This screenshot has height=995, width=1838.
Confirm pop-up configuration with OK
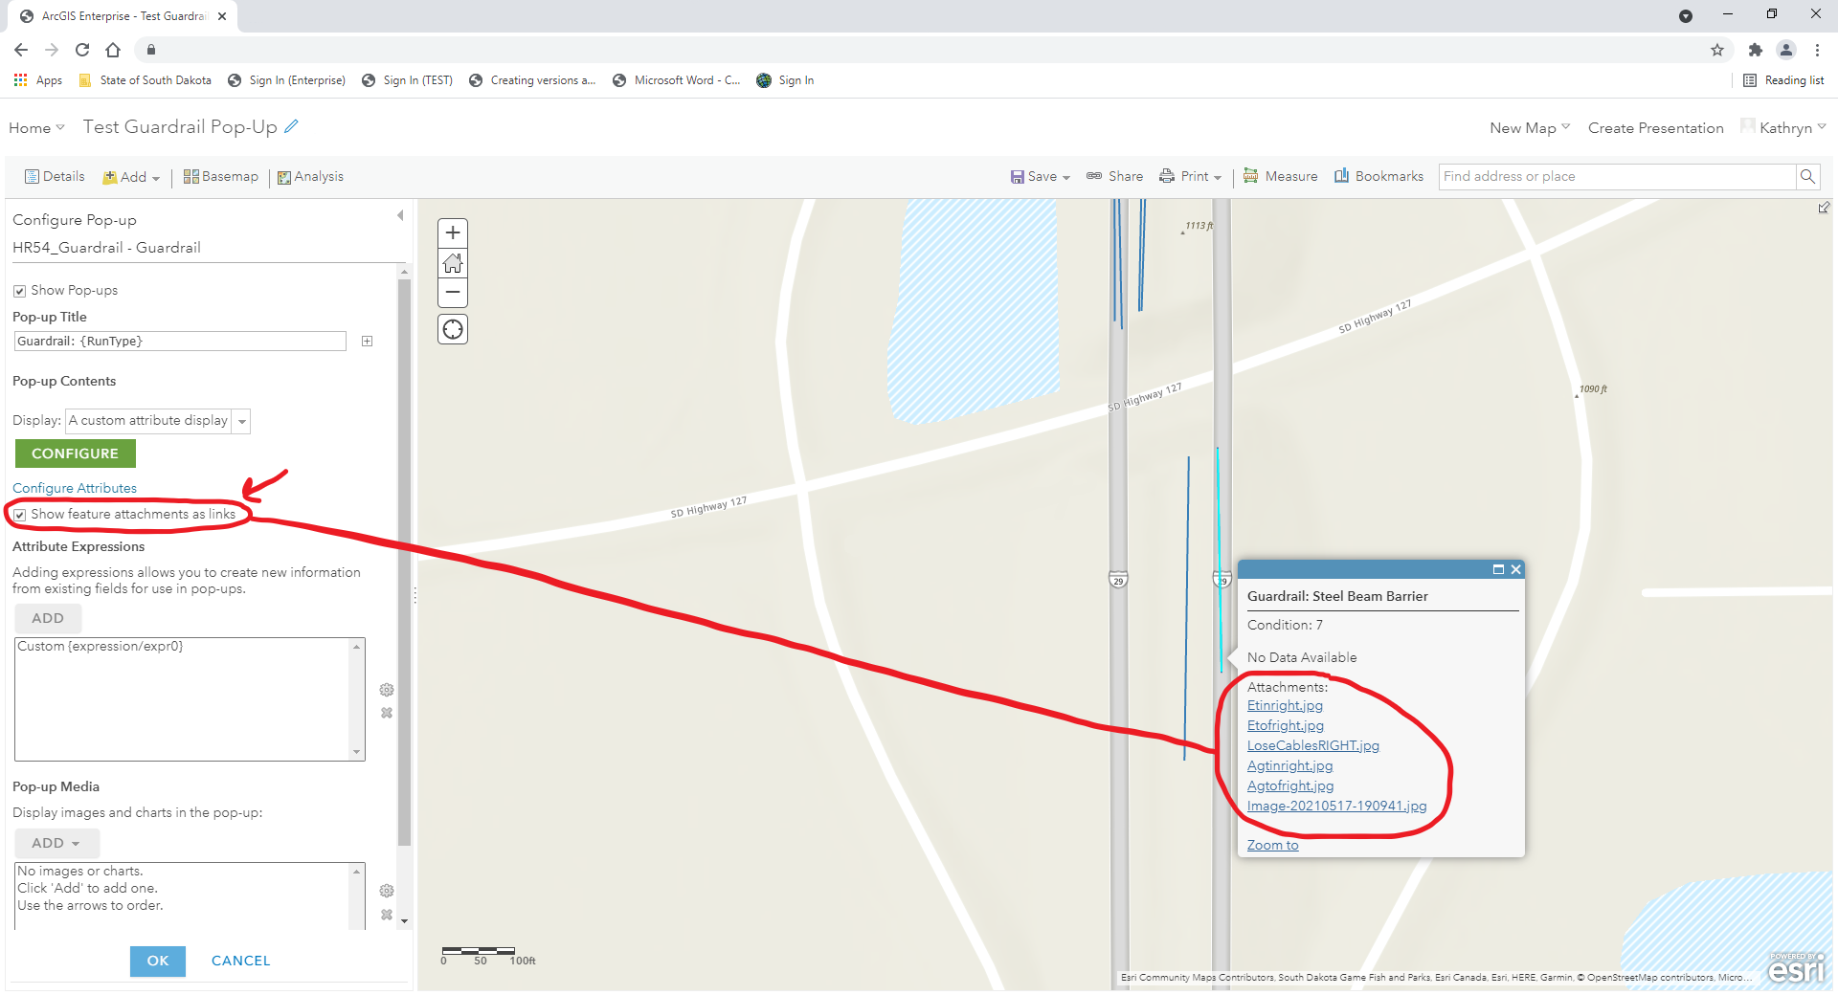tap(158, 961)
